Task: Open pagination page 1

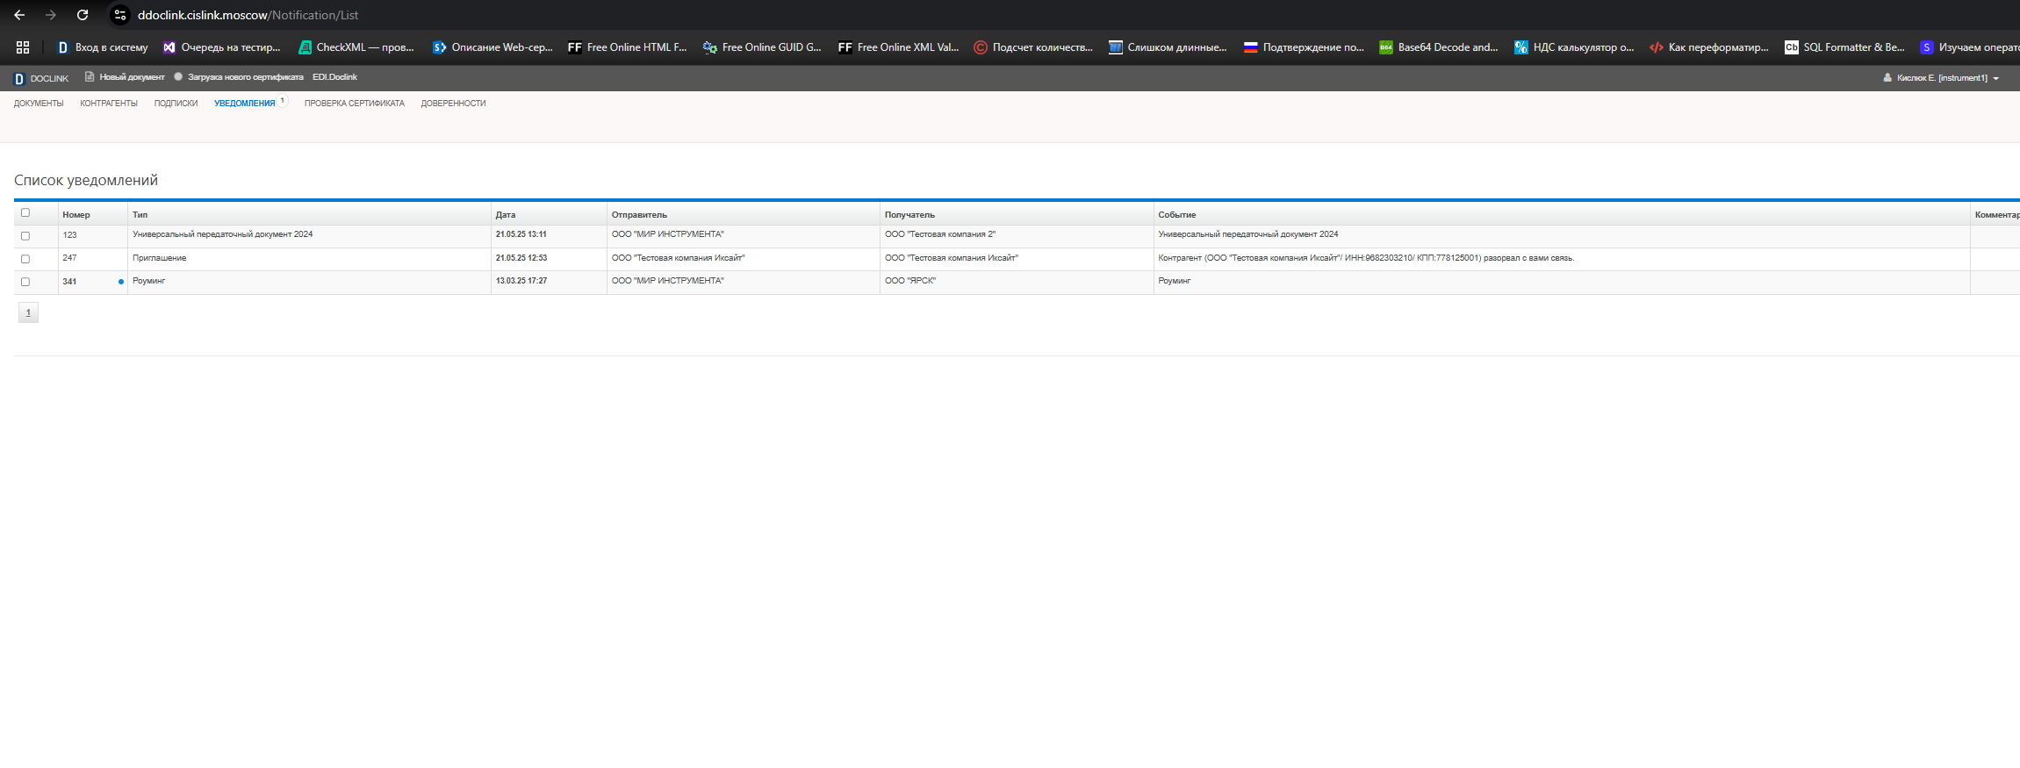Action: tap(28, 312)
